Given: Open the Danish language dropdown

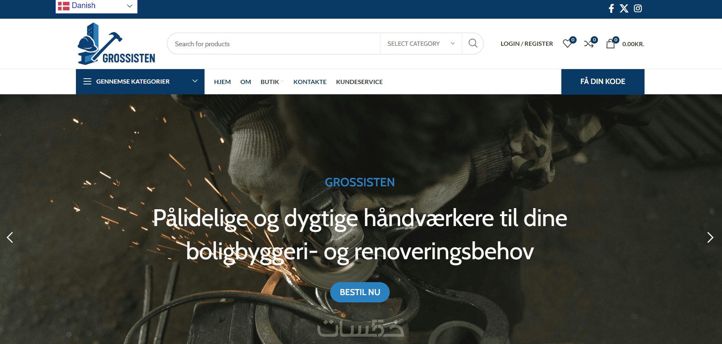Looking at the screenshot, I should pyautogui.click(x=97, y=6).
